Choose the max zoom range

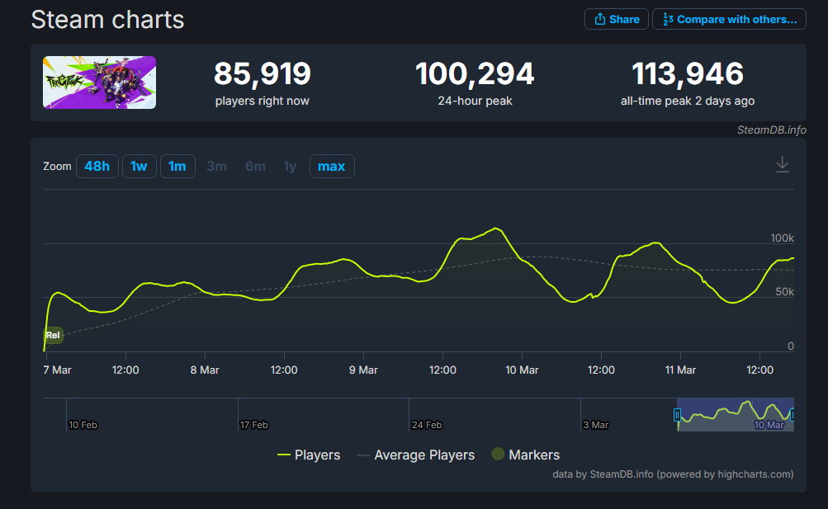[x=331, y=167]
